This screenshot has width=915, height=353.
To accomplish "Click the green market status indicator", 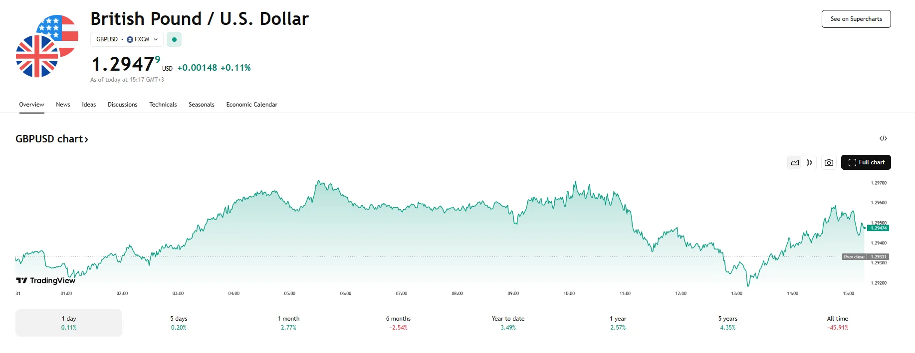I will point(174,39).
